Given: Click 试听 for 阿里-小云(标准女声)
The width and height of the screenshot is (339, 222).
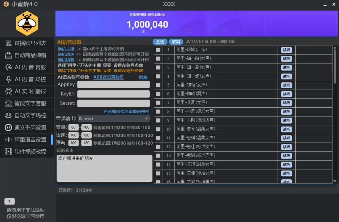Looking at the screenshot, I should click(x=286, y=112).
